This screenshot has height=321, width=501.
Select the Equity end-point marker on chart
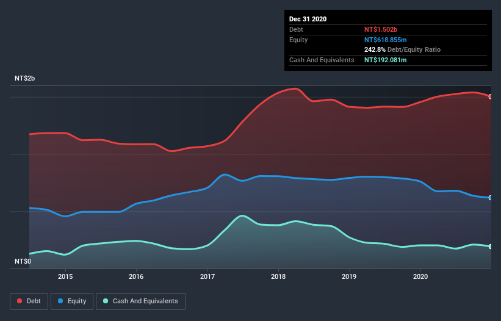click(x=491, y=198)
